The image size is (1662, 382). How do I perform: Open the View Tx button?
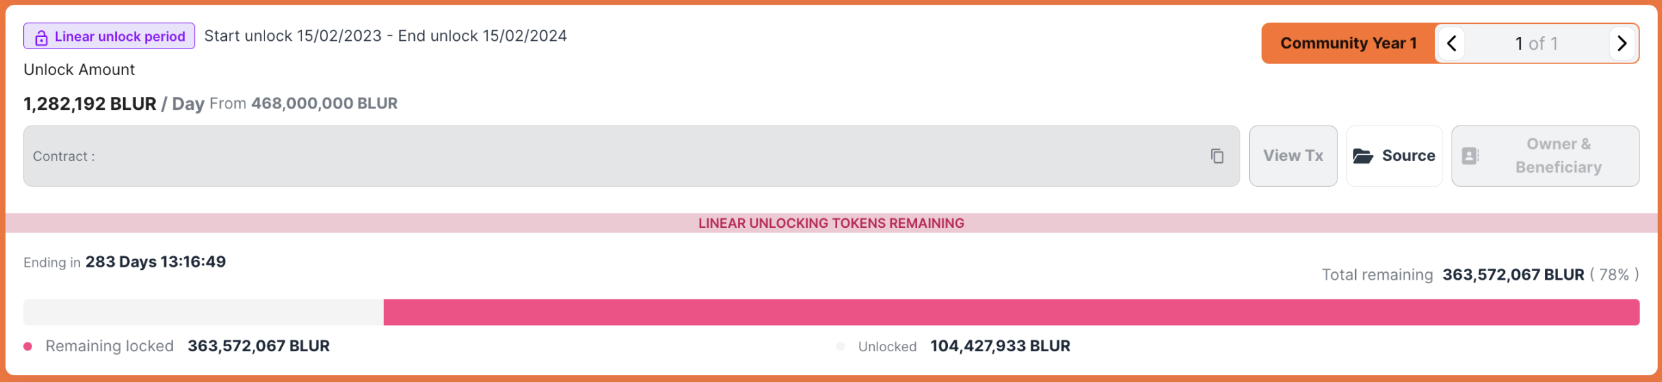[1293, 156]
